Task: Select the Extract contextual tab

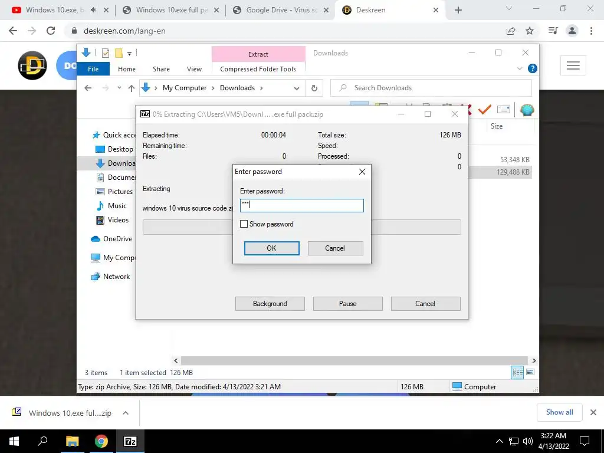Action: 258,54
